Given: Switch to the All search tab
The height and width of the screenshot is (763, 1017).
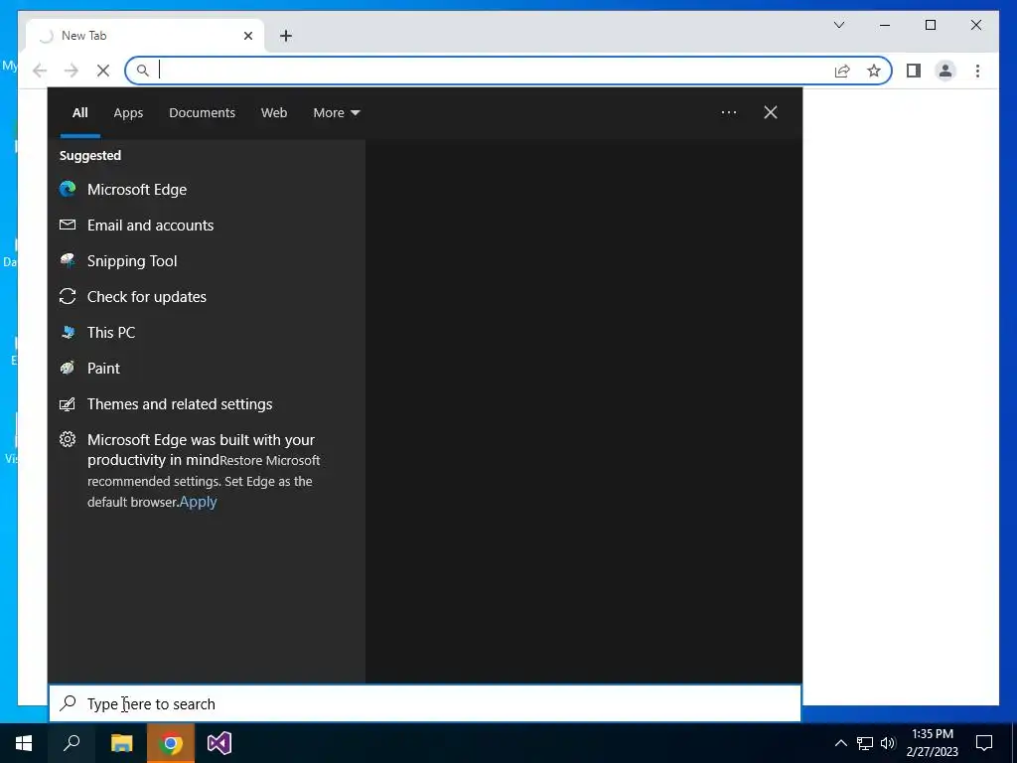Looking at the screenshot, I should point(79,113).
